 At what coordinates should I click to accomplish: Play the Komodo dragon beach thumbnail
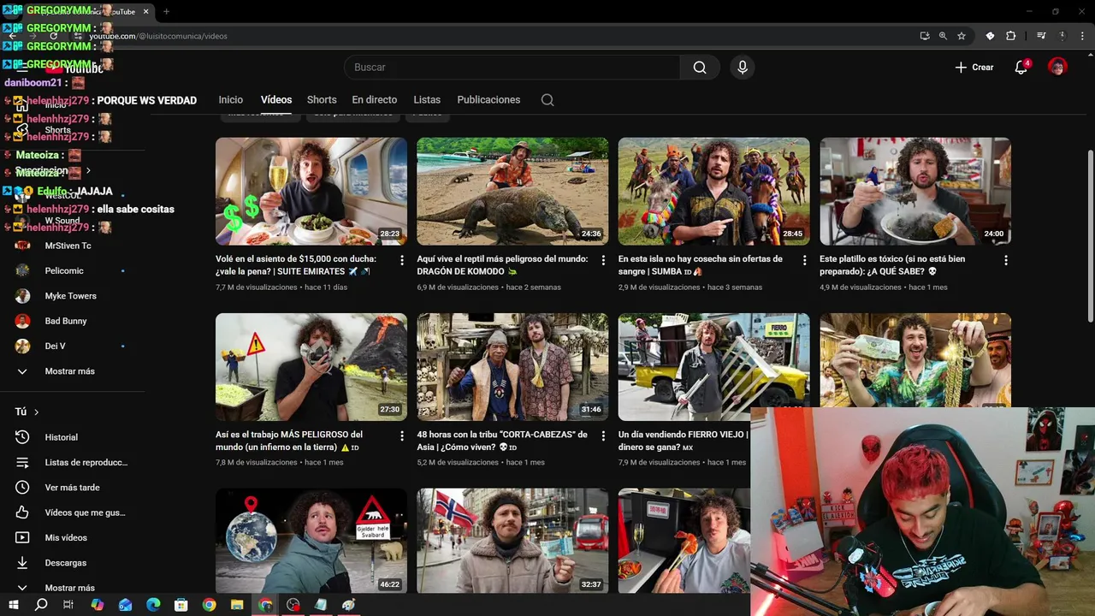[512, 192]
